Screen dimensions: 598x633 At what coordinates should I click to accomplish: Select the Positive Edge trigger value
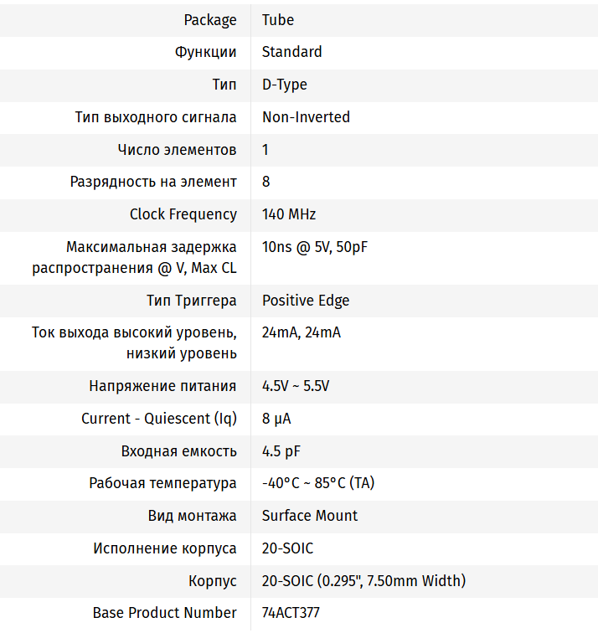(306, 301)
